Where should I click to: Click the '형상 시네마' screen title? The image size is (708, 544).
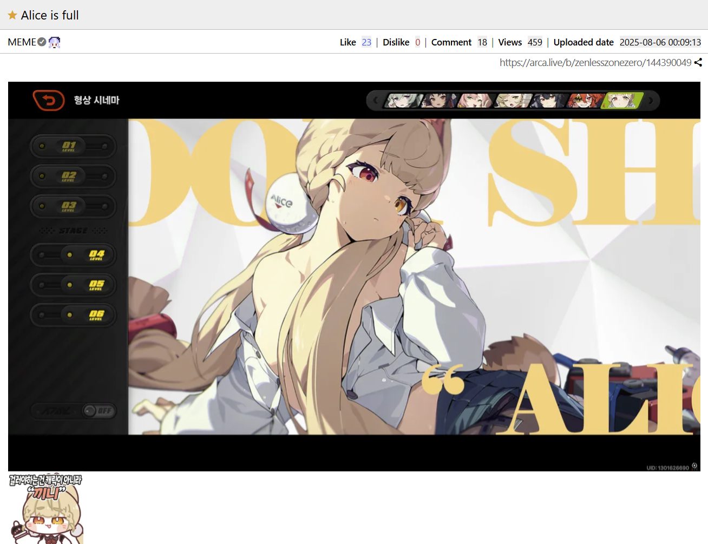[96, 100]
